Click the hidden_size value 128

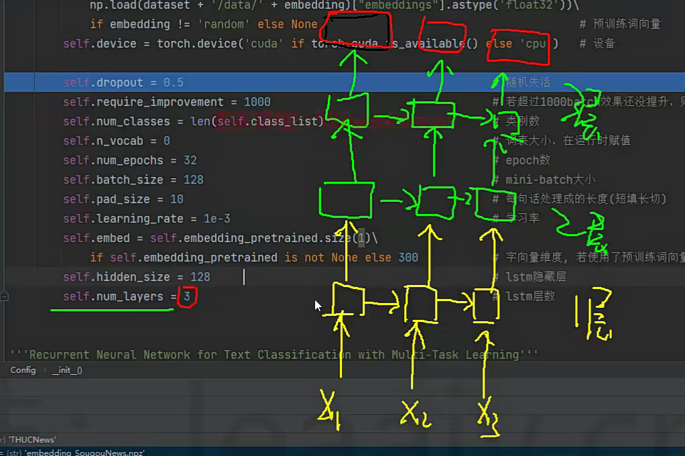tap(200, 277)
